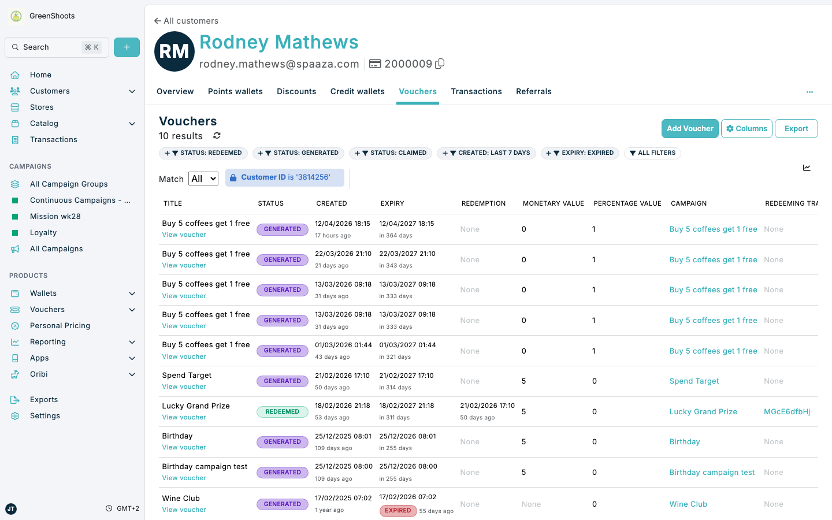Open the teal create button beside search
The height and width of the screenshot is (520, 832).
click(x=127, y=47)
